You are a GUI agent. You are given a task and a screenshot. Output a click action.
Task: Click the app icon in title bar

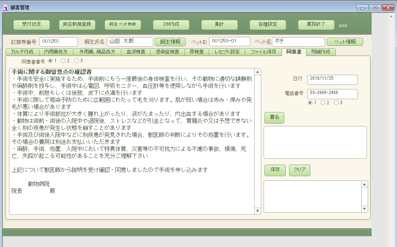pos(5,7)
